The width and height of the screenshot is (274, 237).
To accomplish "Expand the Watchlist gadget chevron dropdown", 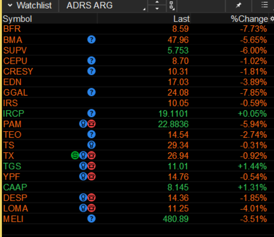I will (10, 5).
